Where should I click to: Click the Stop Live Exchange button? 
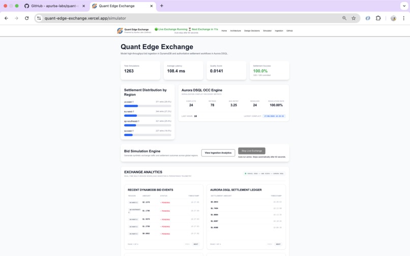[x=251, y=151]
